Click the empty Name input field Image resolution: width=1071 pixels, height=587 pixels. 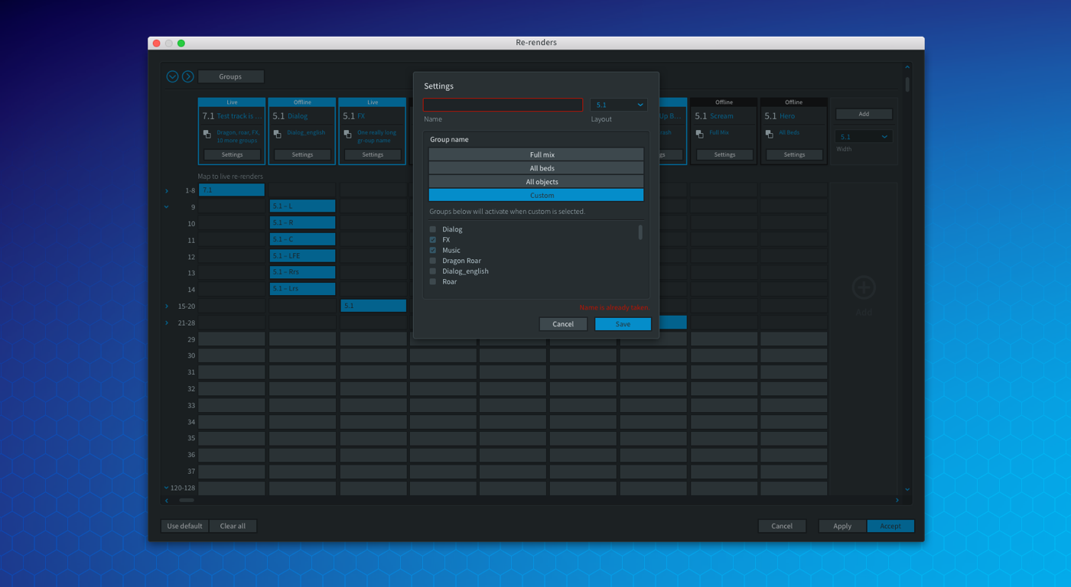(503, 105)
